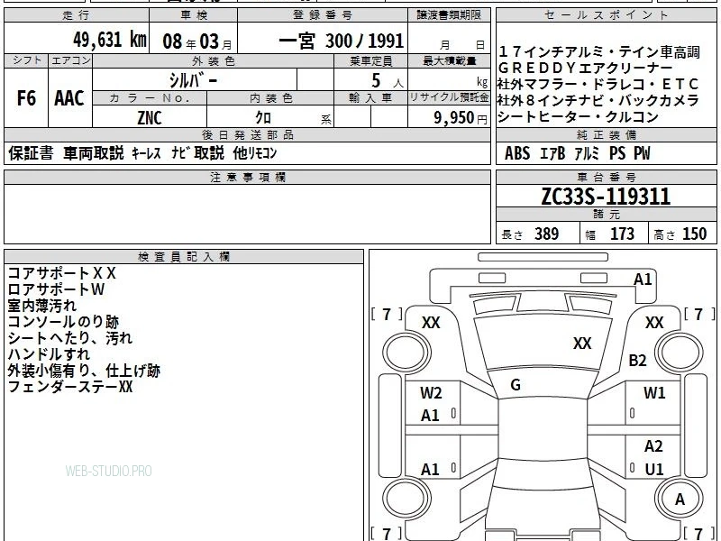Click the note 室内薄汚れ
Viewport: 721px width, 541px height.
[x=41, y=306]
